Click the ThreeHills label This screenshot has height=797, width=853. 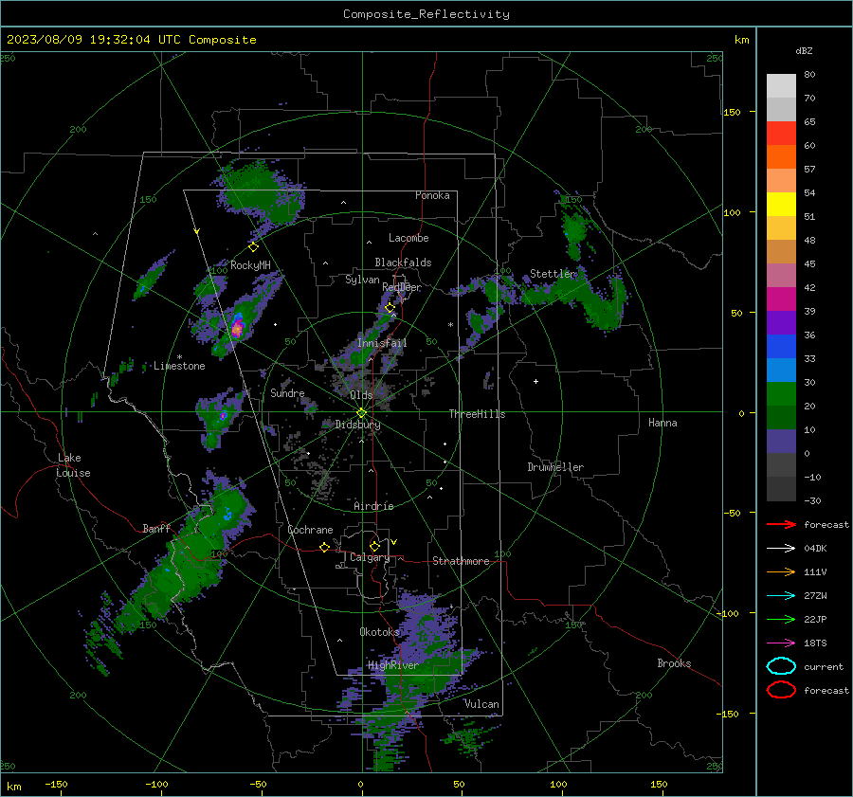coord(477,414)
